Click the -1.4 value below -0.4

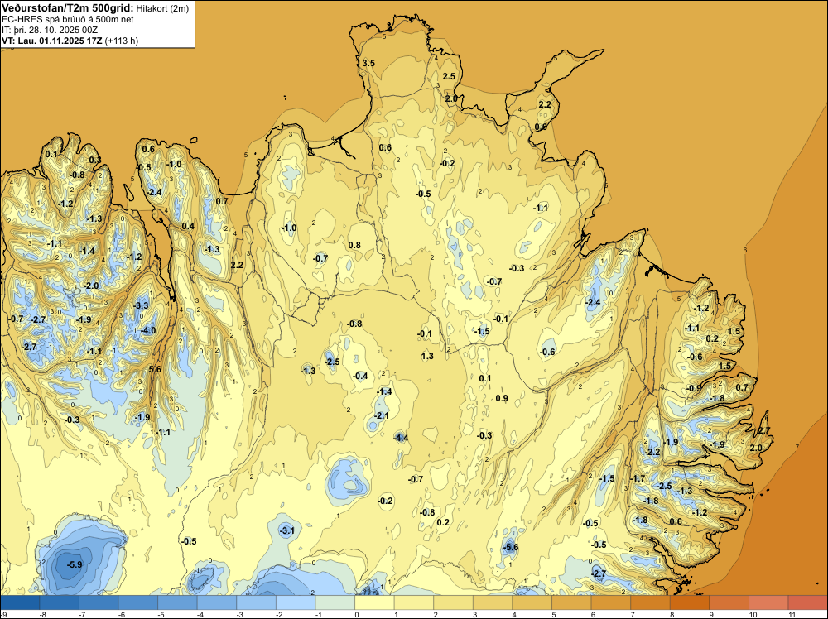(x=384, y=391)
